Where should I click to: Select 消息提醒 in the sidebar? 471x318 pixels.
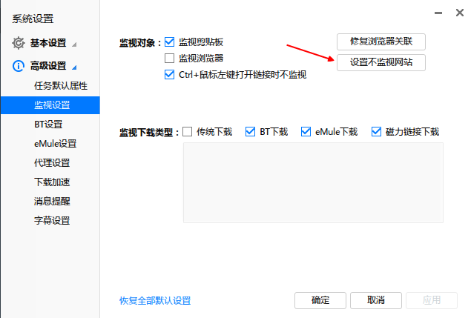(x=50, y=201)
